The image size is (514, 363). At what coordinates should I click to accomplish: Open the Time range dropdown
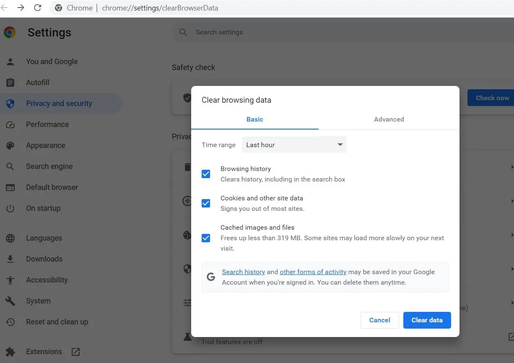[294, 145]
